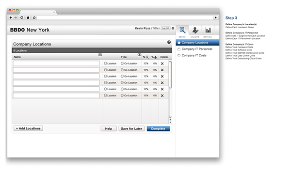Click the percent validated column header icon

(154, 57)
